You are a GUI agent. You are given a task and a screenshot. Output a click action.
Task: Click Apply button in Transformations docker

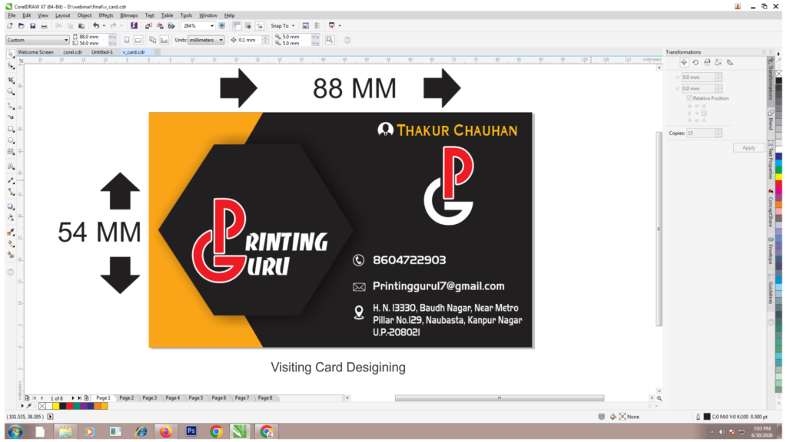(x=749, y=148)
